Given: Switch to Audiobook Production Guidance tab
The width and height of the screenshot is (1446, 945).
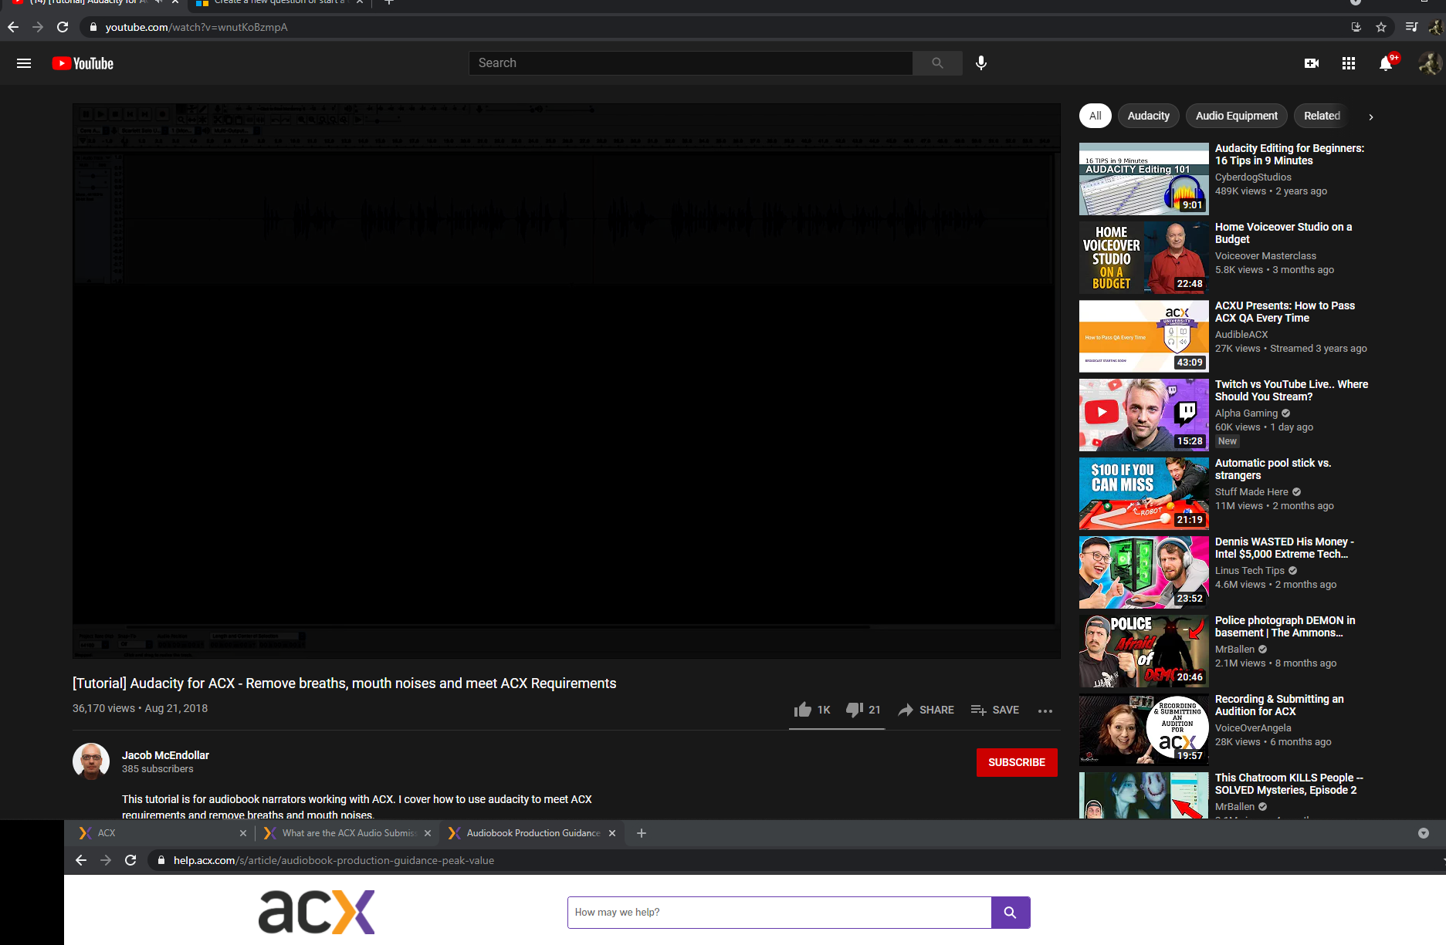Looking at the screenshot, I should click(531, 833).
